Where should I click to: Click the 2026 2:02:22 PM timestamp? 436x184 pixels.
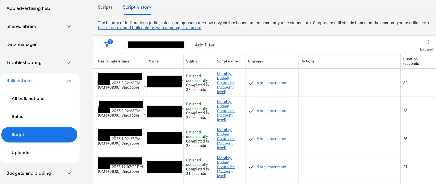(x=126, y=111)
